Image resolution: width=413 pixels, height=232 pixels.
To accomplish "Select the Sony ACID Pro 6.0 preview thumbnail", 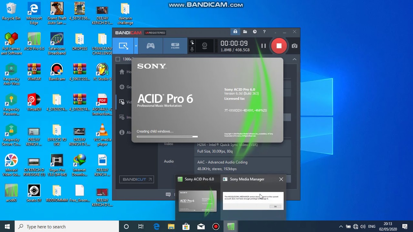I will tap(197, 201).
